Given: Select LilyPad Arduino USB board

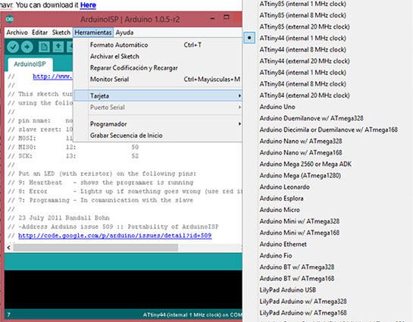Looking at the screenshot, I should tap(288, 290).
